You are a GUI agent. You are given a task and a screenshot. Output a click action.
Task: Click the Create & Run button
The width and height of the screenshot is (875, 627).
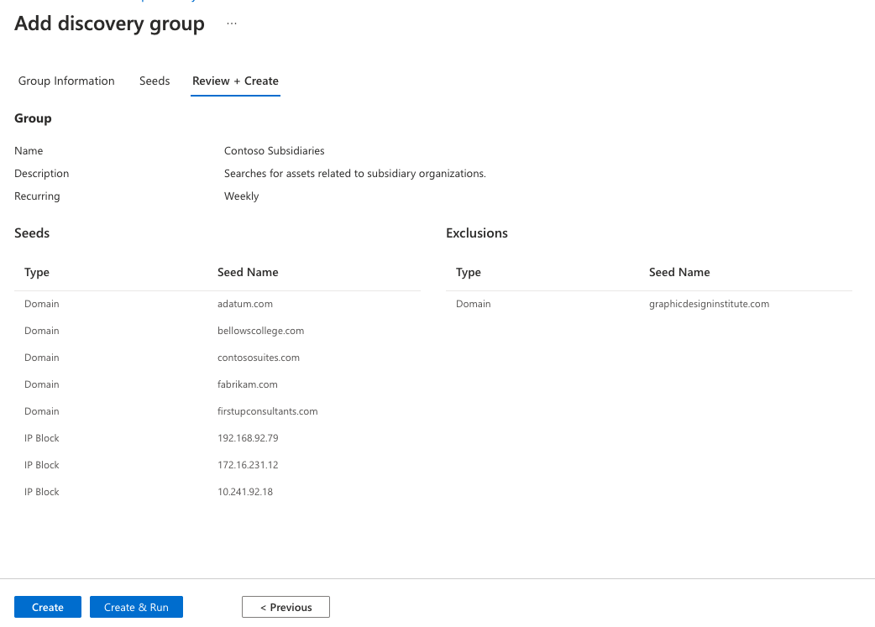(x=136, y=607)
